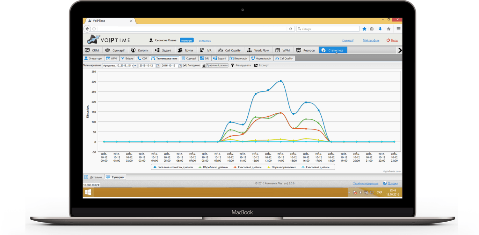This screenshot has height=235, width=479.
Task: Click the browser downloads arrow icon
Action: 380,29
